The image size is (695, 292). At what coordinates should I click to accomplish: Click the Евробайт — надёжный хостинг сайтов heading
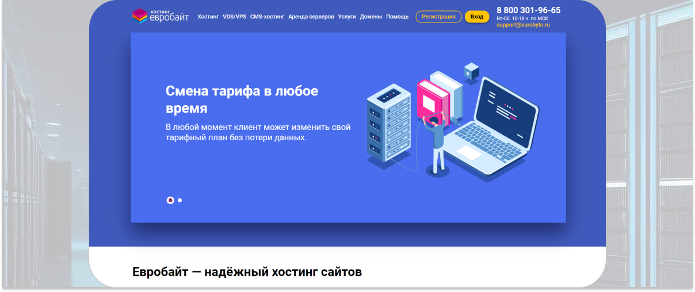coord(247,272)
